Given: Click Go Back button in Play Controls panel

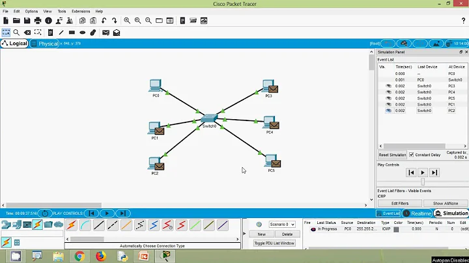Looking at the screenshot, I should (411, 173).
